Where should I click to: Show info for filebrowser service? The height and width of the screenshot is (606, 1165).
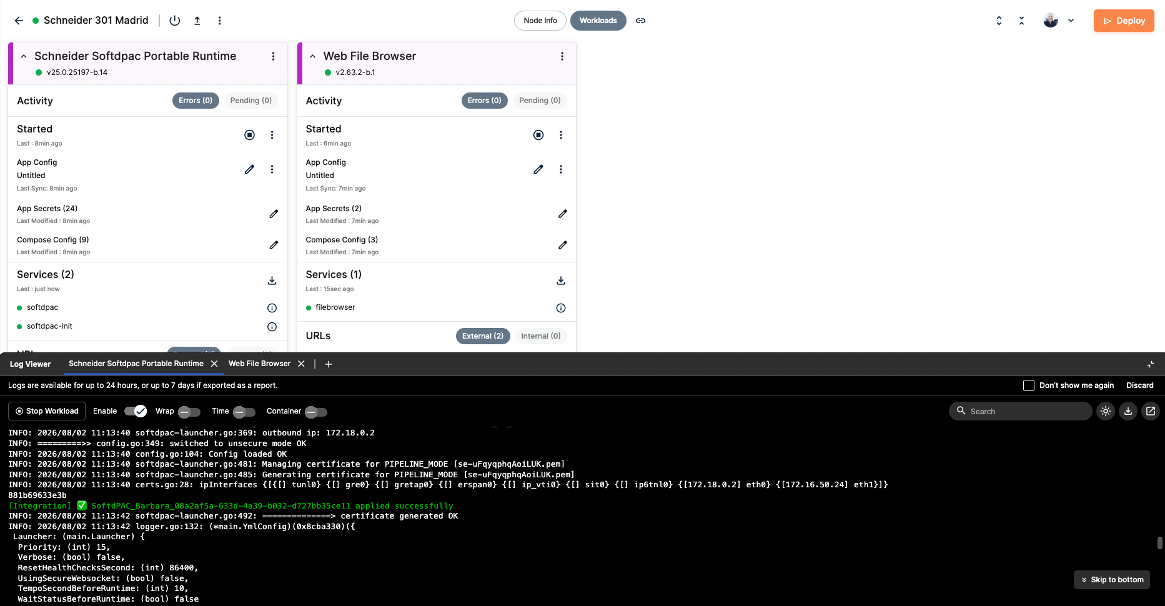coord(561,308)
